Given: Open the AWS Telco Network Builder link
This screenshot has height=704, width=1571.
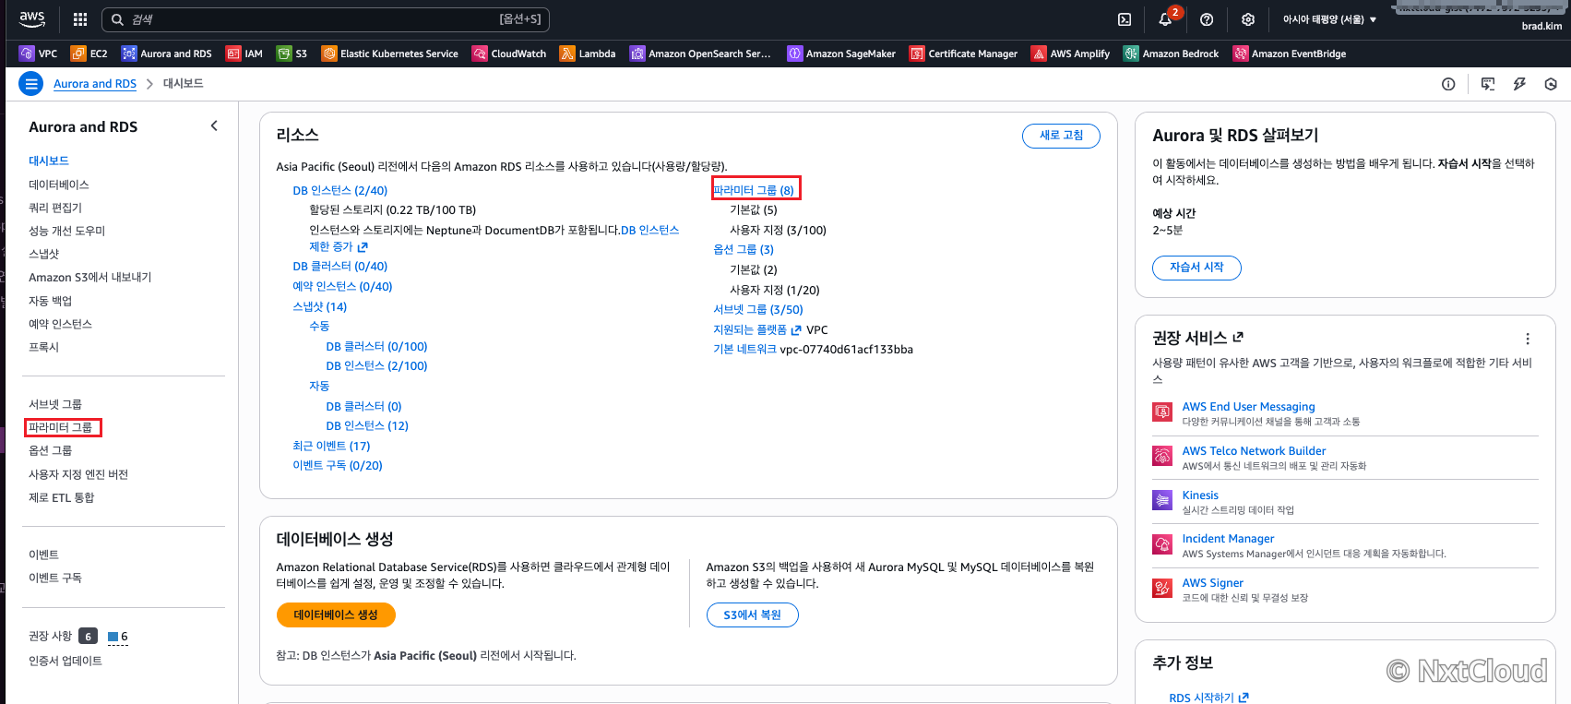Looking at the screenshot, I should [1255, 451].
